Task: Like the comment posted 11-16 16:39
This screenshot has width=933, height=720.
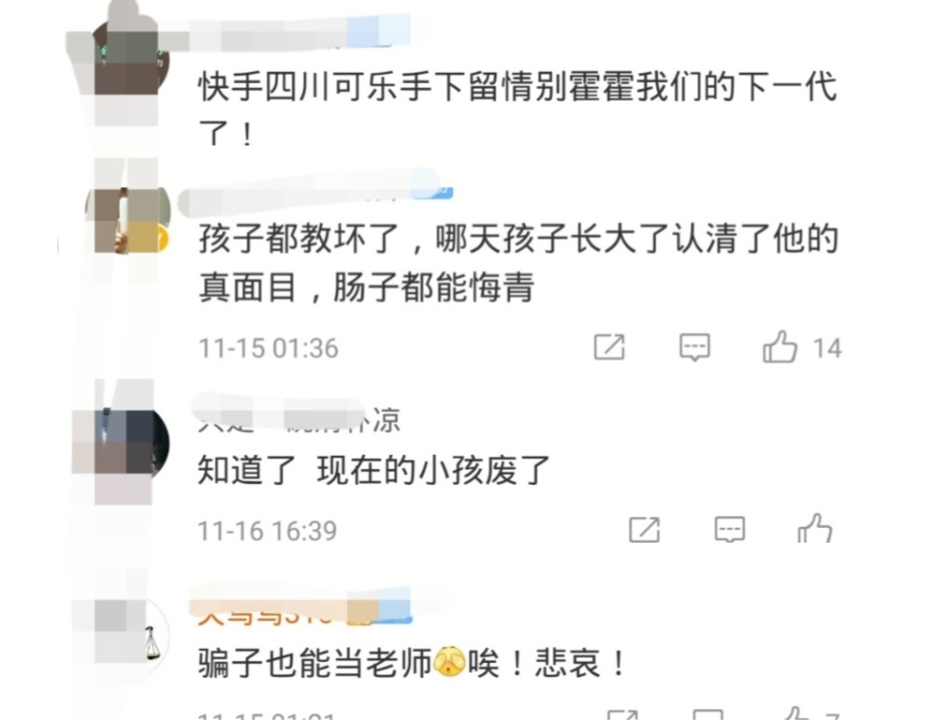Action: point(815,529)
